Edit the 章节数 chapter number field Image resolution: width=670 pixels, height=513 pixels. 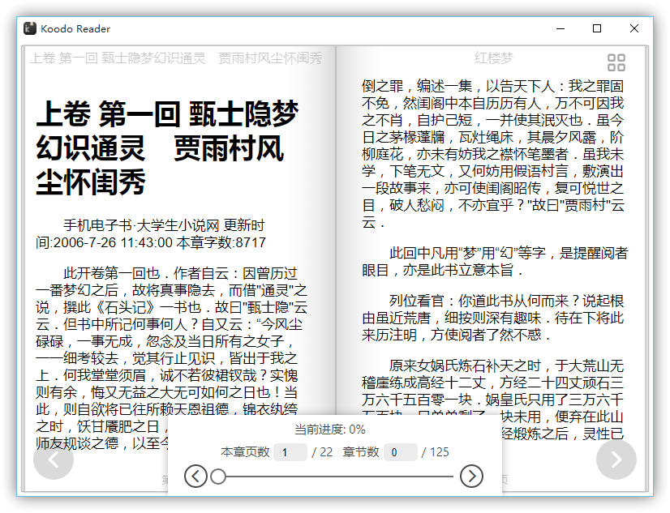[x=401, y=452]
